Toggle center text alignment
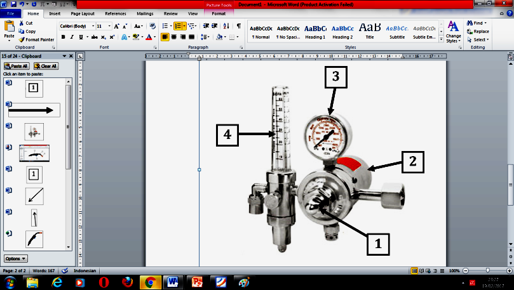Screen dimensions: 514x290 point(175,37)
